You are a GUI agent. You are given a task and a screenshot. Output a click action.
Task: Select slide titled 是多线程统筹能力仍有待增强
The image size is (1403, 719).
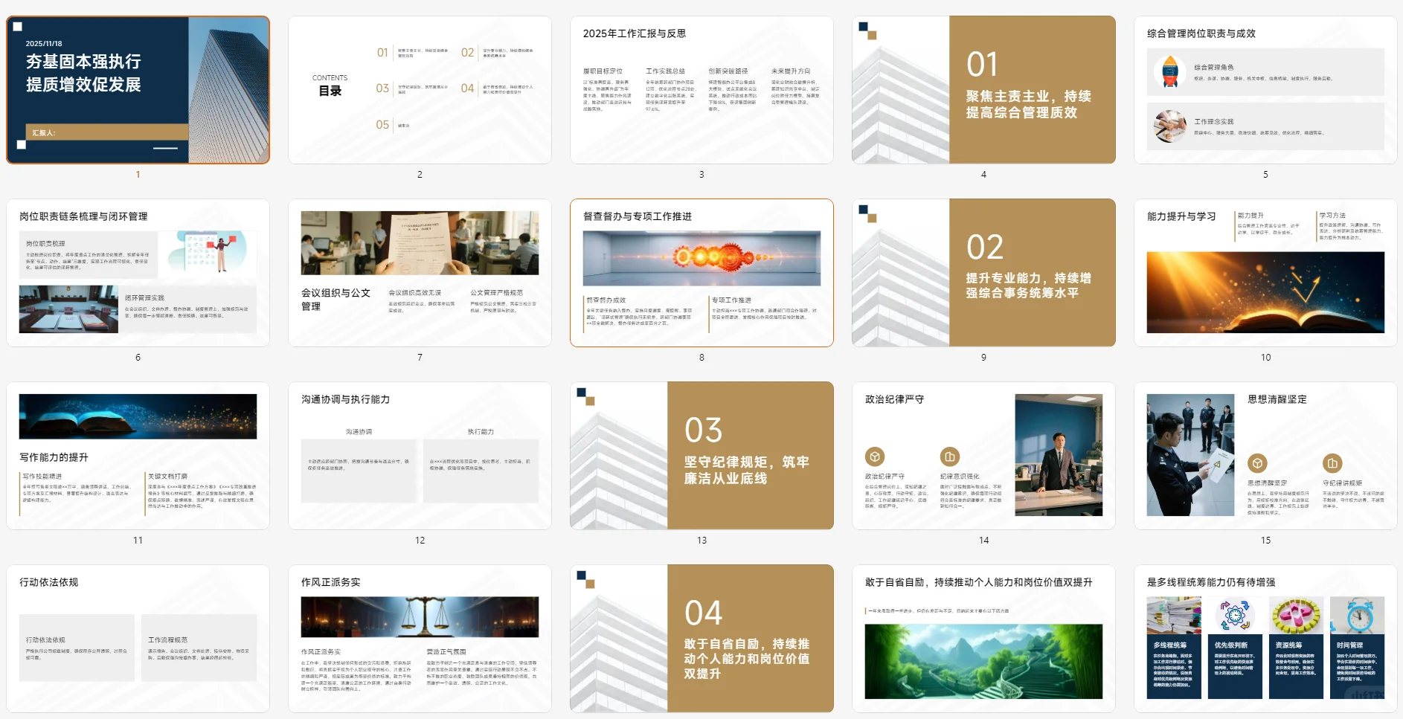click(x=1265, y=639)
